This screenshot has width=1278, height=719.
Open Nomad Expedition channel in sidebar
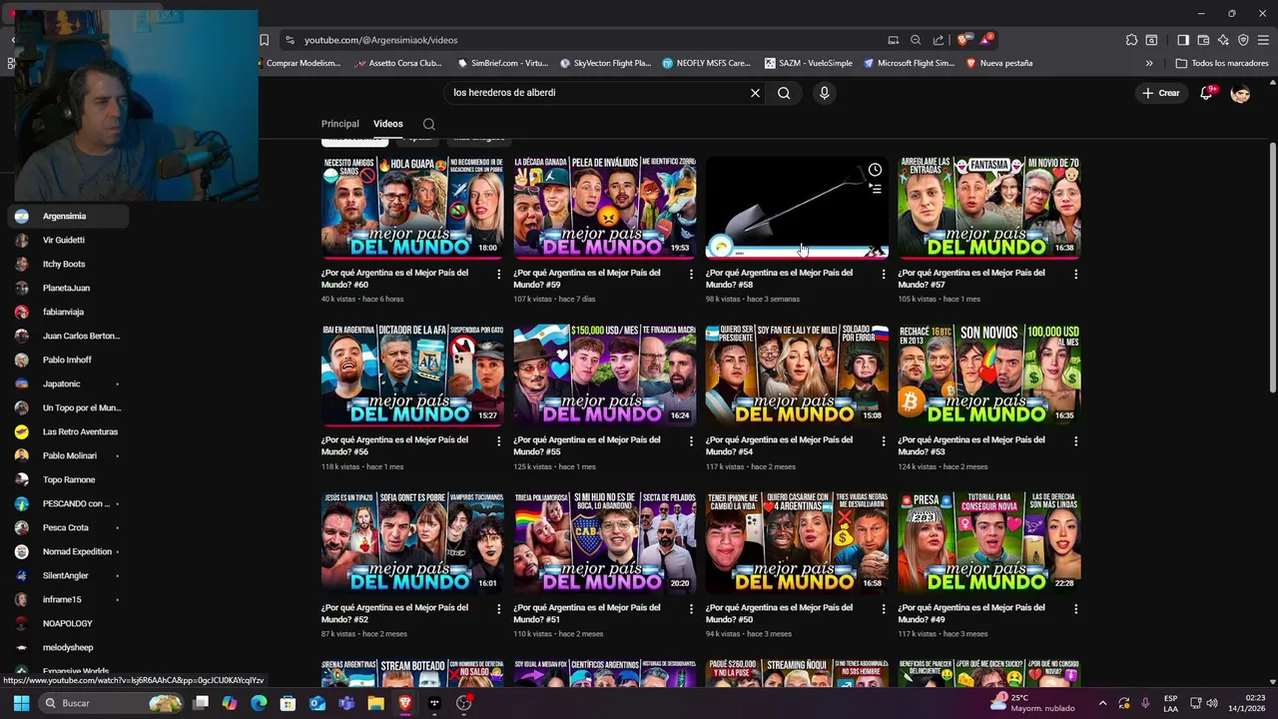[x=68, y=551]
